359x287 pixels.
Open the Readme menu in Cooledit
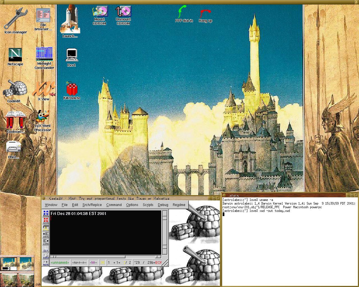point(179,205)
